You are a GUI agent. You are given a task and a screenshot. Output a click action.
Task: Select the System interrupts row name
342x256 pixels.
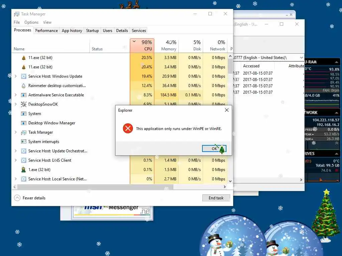(x=44, y=142)
